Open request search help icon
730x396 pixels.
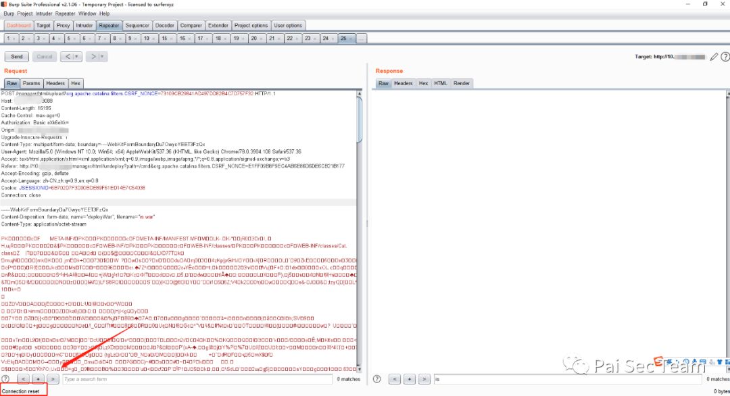[5, 379]
